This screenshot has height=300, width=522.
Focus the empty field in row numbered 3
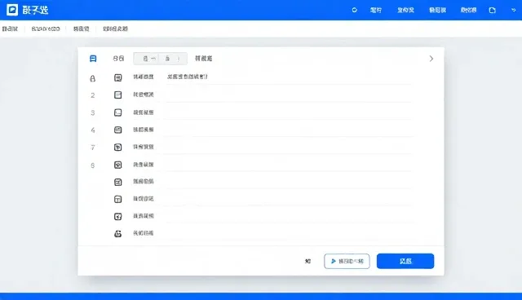click(289, 112)
